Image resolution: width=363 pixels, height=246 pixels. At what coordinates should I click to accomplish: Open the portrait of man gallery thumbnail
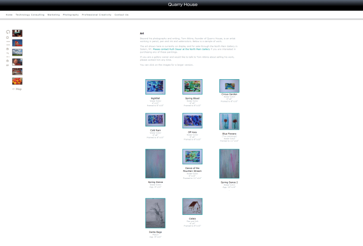pos(17,62)
